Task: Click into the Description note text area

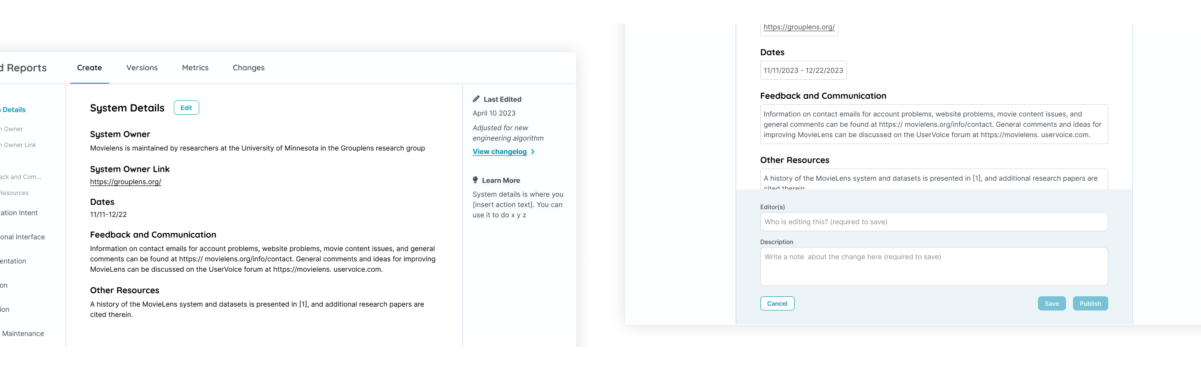Action: pos(933,267)
